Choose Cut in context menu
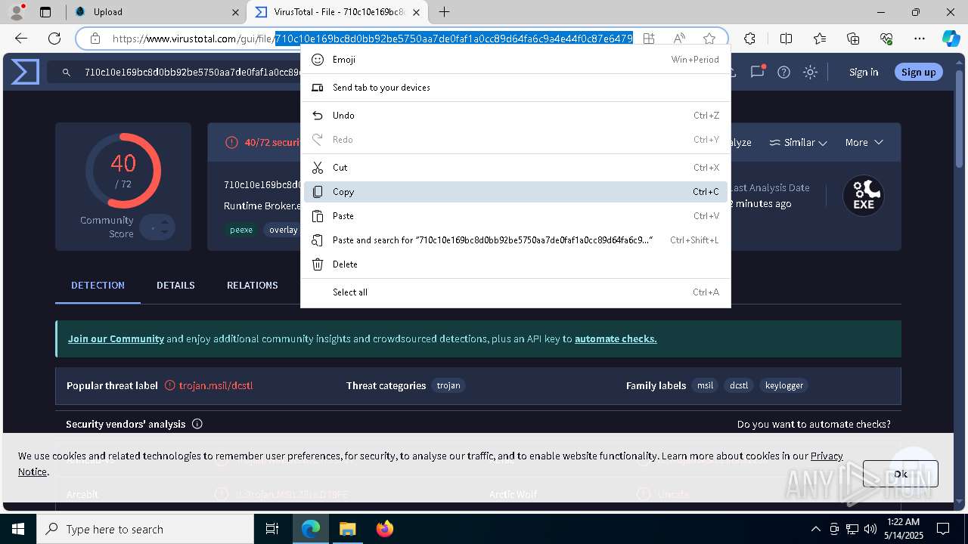 [x=516, y=168]
